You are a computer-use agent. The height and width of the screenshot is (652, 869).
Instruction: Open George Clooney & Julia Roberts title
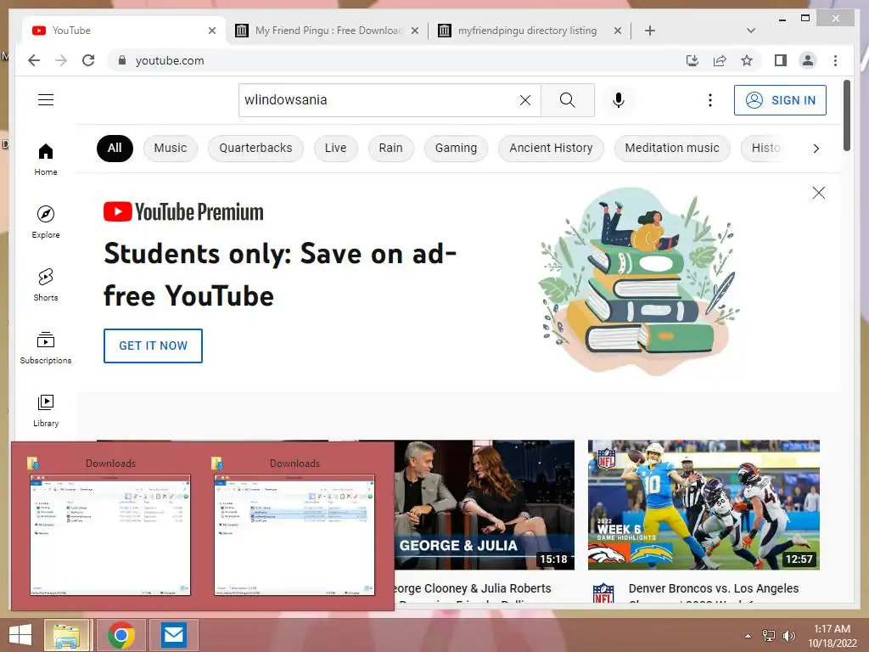(x=472, y=588)
